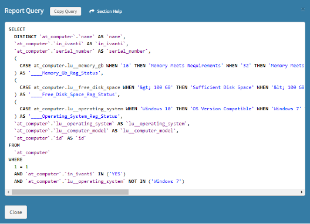Click the Copy Query button
The width and height of the screenshot is (310, 224).
[x=65, y=12]
